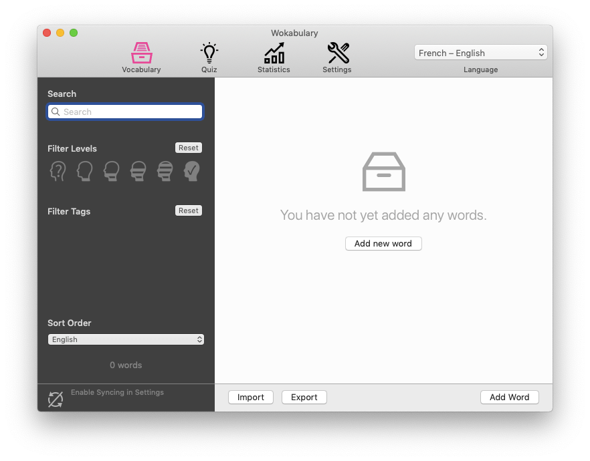Image resolution: width=590 pixels, height=461 pixels.
Task: Focus the Search input field
Action: tap(125, 112)
